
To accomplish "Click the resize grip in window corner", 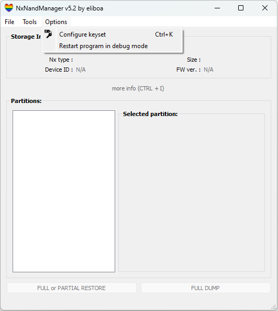I will [x=274, y=307].
